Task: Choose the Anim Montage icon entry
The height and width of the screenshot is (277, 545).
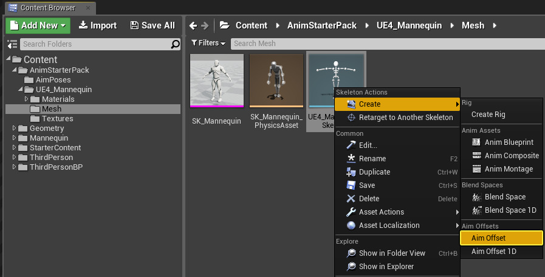Action: pos(476,169)
